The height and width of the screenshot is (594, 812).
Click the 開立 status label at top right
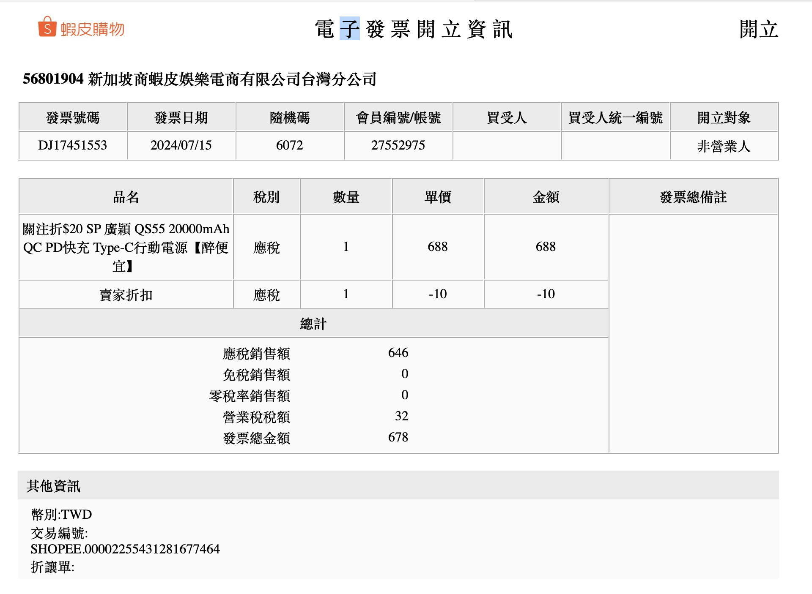click(759, 29)
